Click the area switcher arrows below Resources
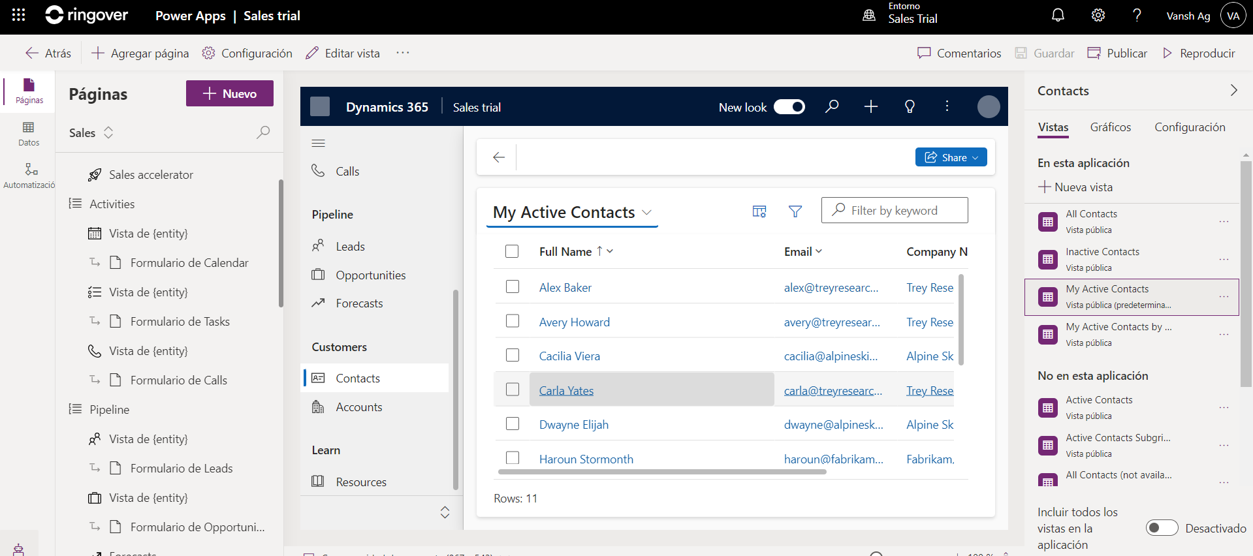The width and height of the screenshot is (1253, 556). tap(445, 512)
